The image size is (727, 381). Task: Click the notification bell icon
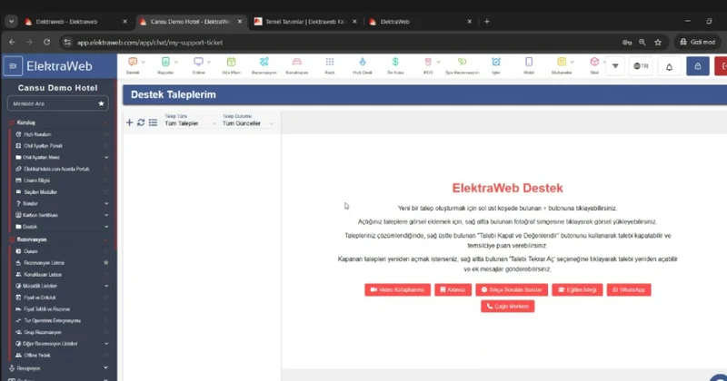tap(670, 66)
